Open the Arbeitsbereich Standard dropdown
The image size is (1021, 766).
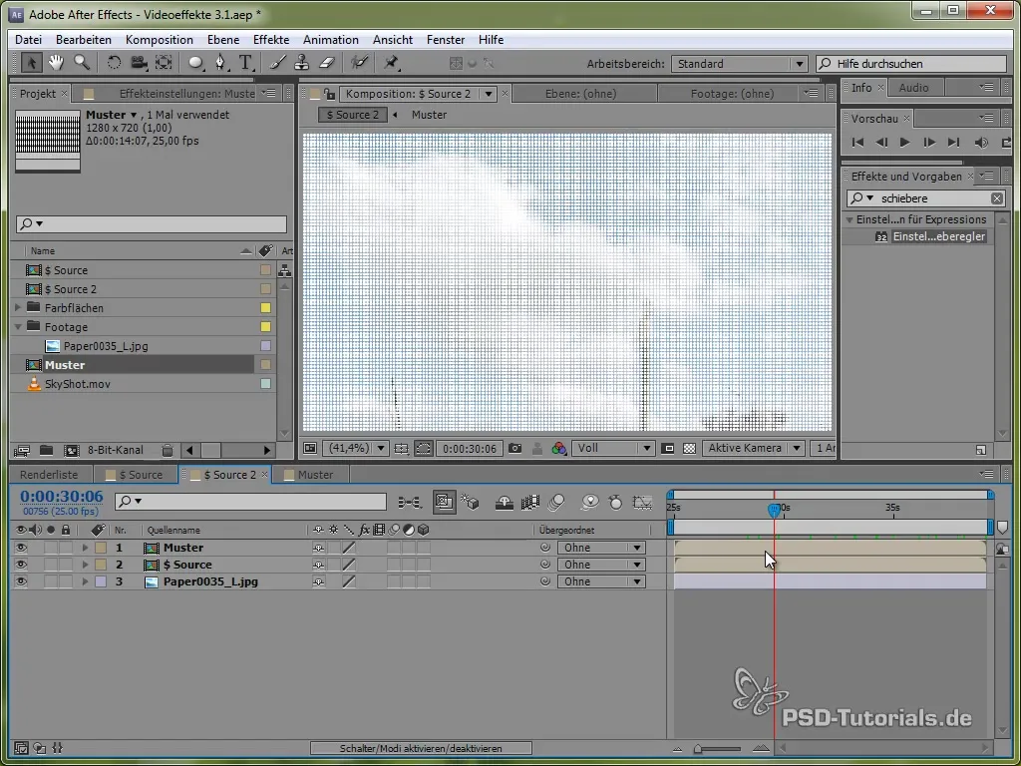[739, 64]
